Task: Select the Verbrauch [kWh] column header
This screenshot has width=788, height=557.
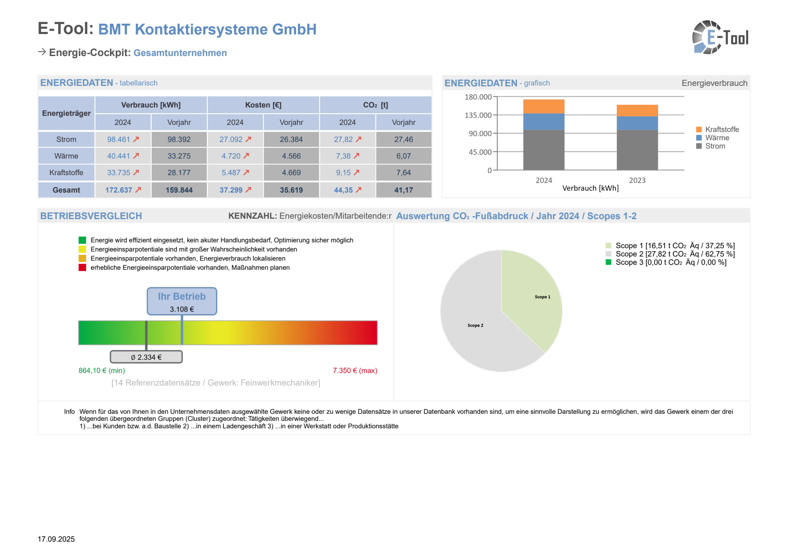Action: (x=151, y=105)
